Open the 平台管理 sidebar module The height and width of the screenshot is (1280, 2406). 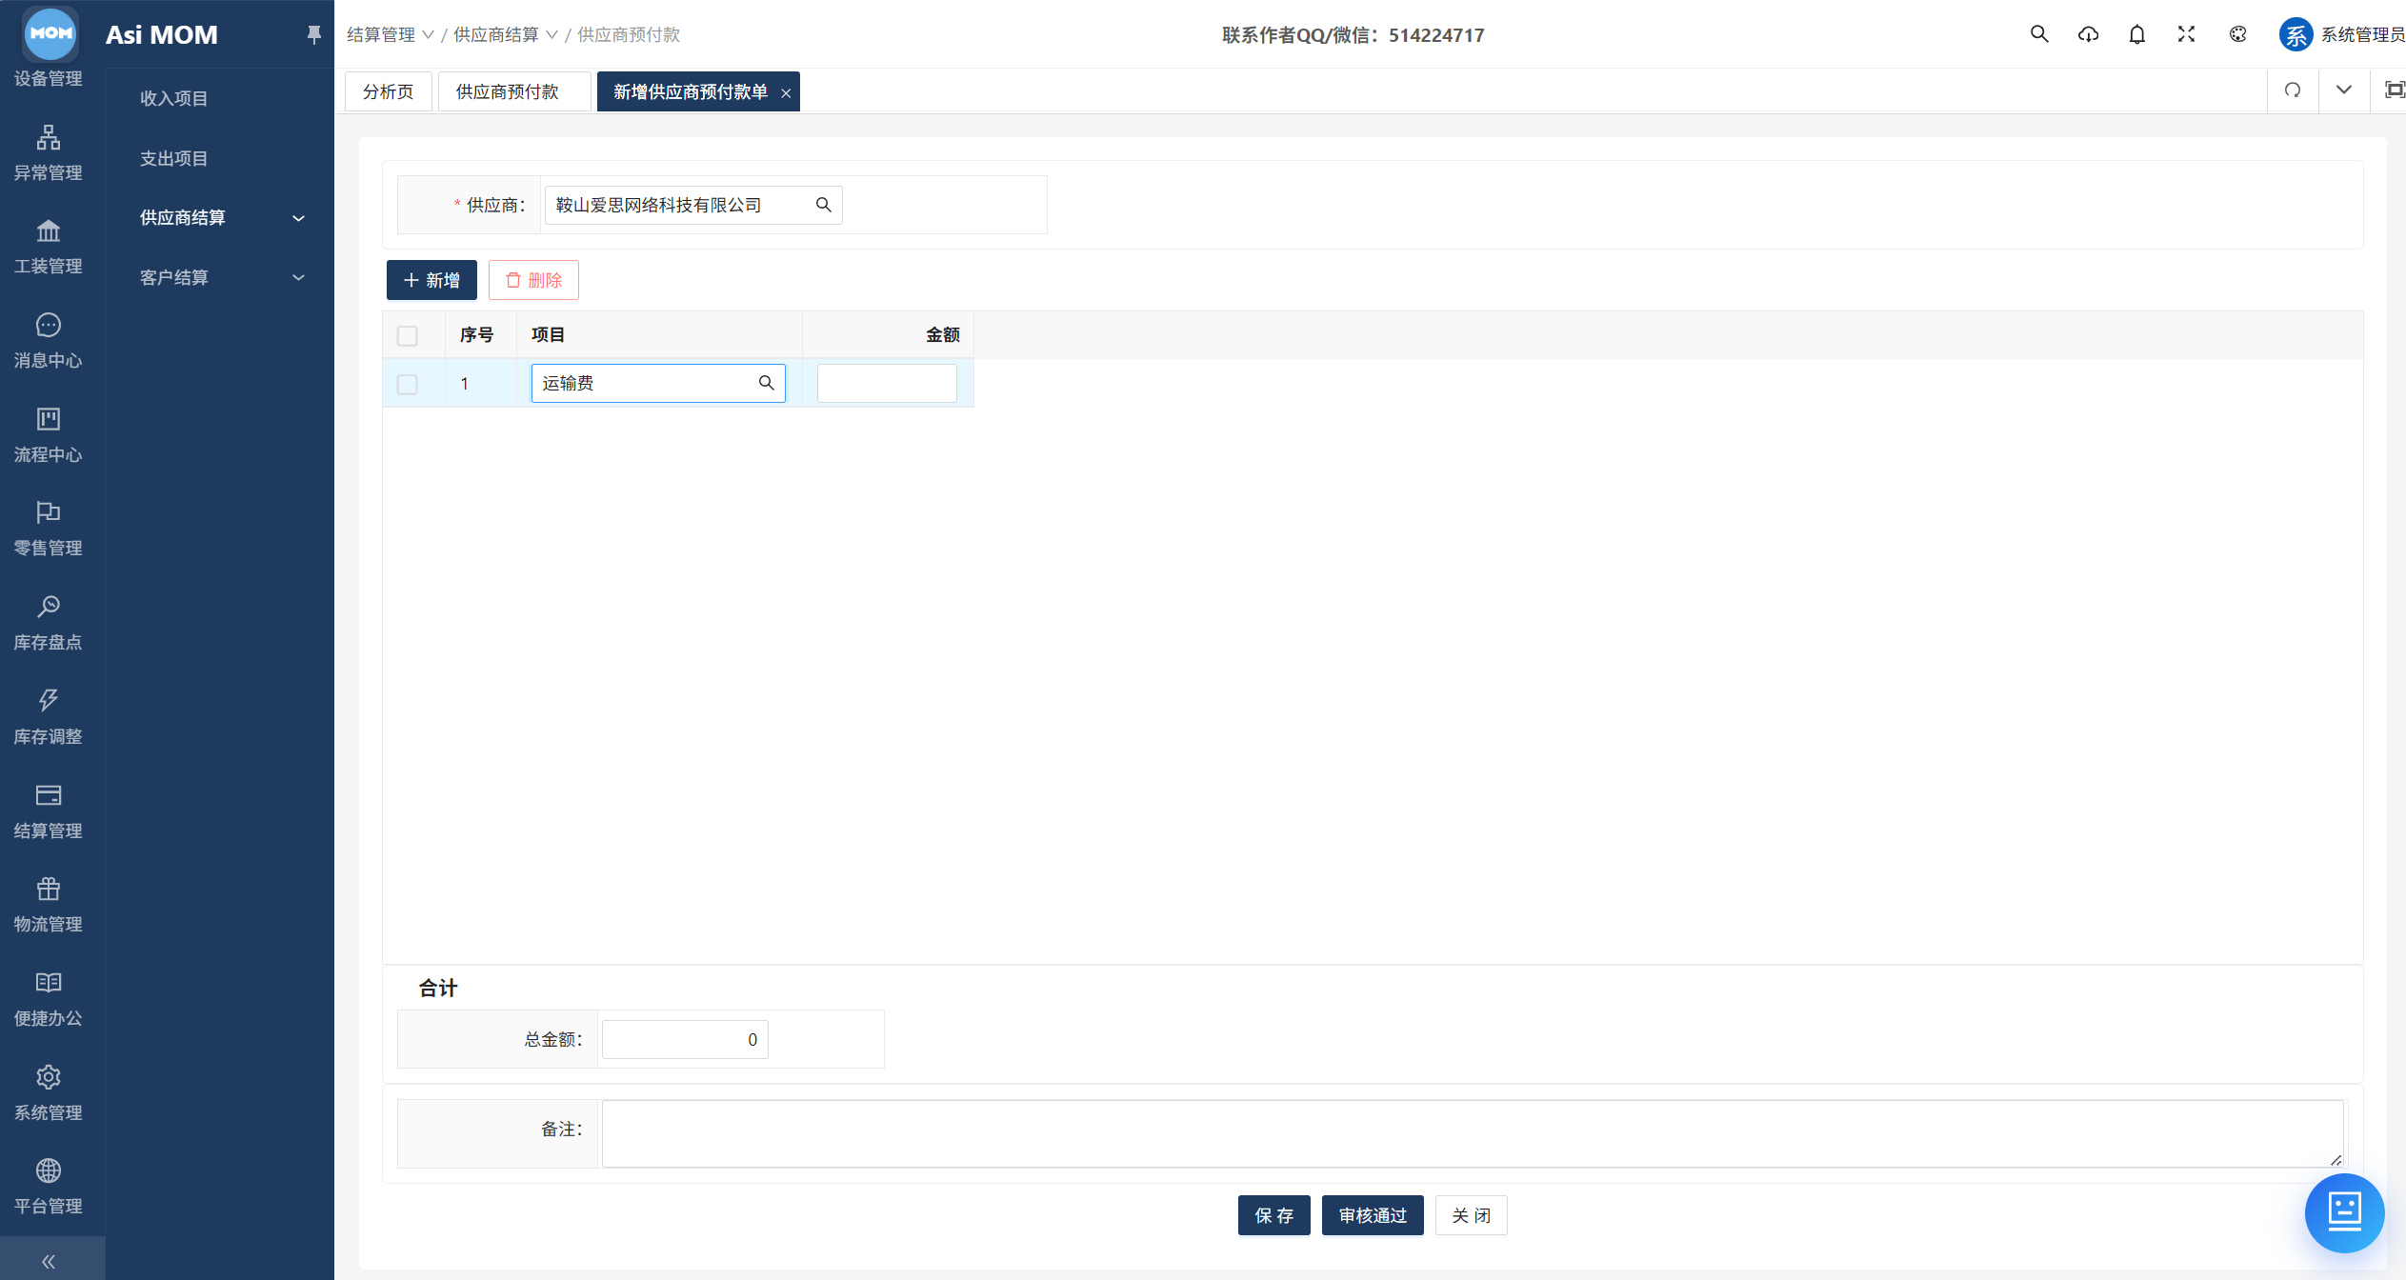[48, 1187]
